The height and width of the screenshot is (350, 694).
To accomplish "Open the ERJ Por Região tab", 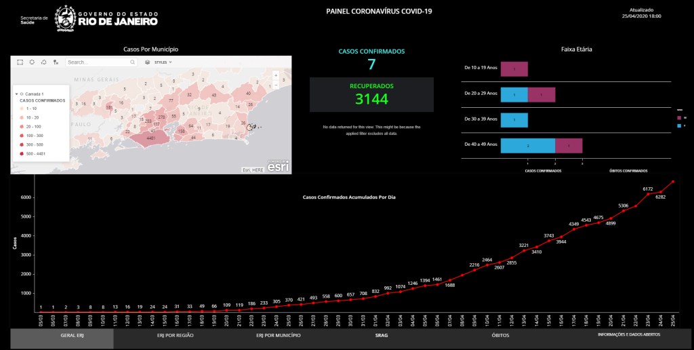I will pos(176,335).
